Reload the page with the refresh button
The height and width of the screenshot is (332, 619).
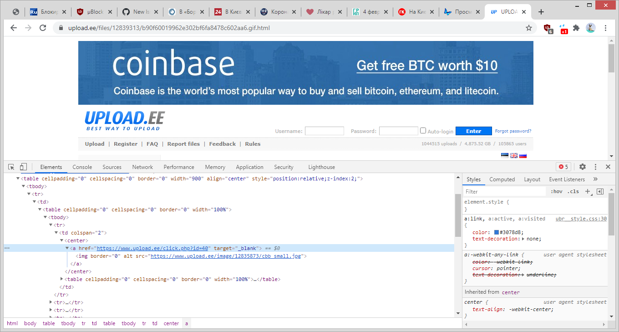[x=43, y=28]
